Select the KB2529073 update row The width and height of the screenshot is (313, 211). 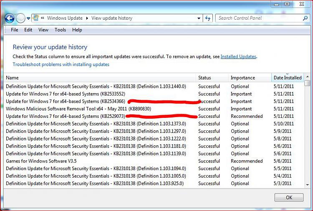click(x=154, y=116)
